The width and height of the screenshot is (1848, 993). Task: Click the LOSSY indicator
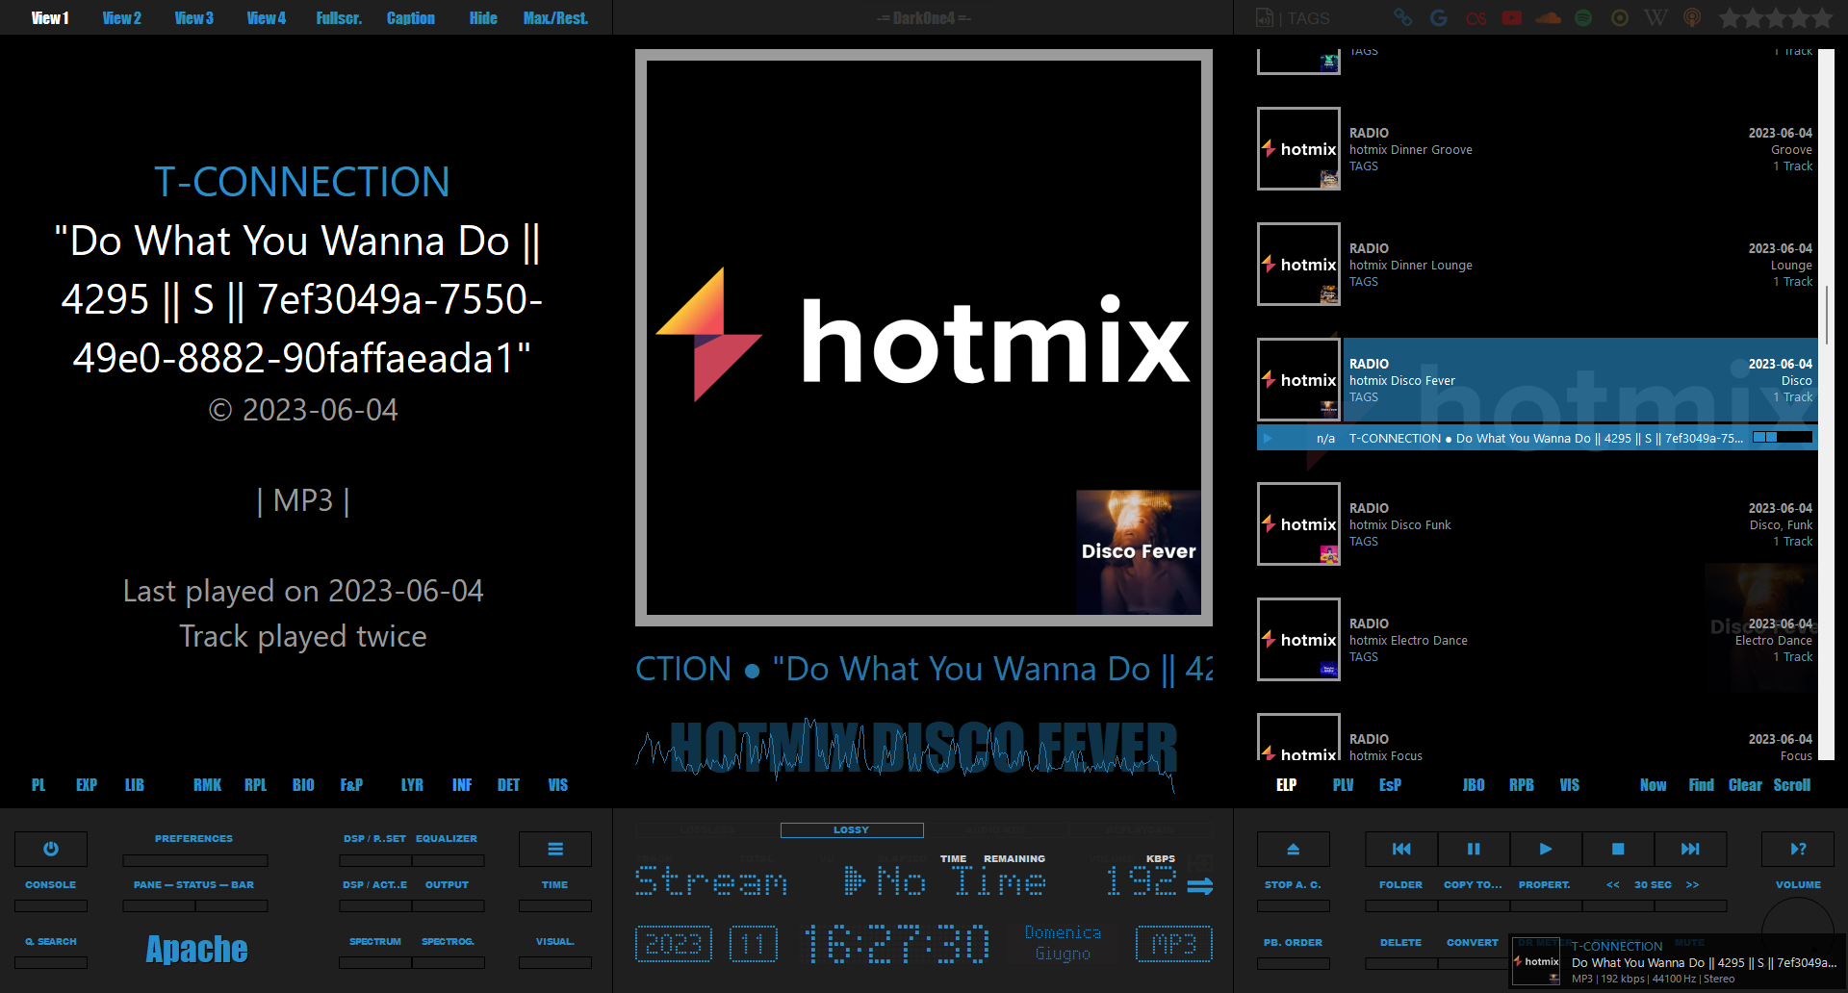click(x=852, y=829)
